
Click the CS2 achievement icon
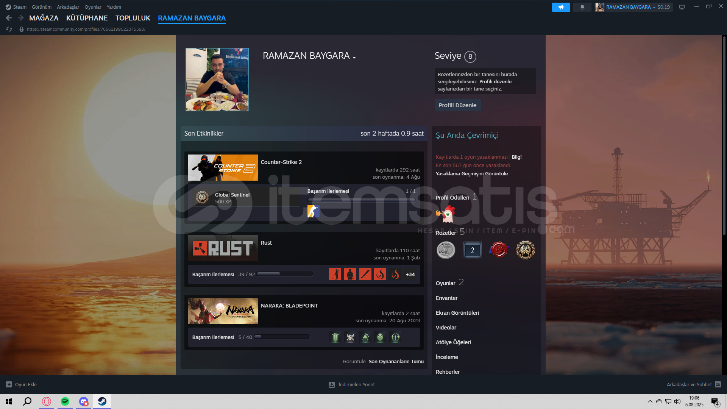[x=313, y=211]
